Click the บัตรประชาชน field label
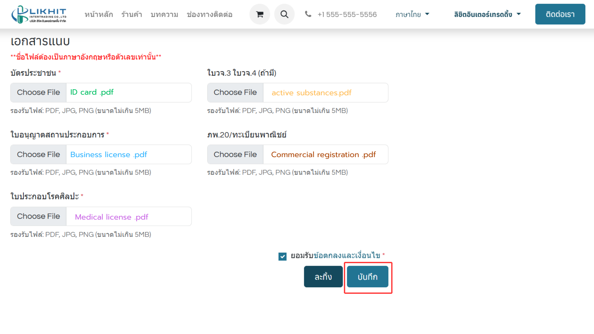 (x=33, y=73)
